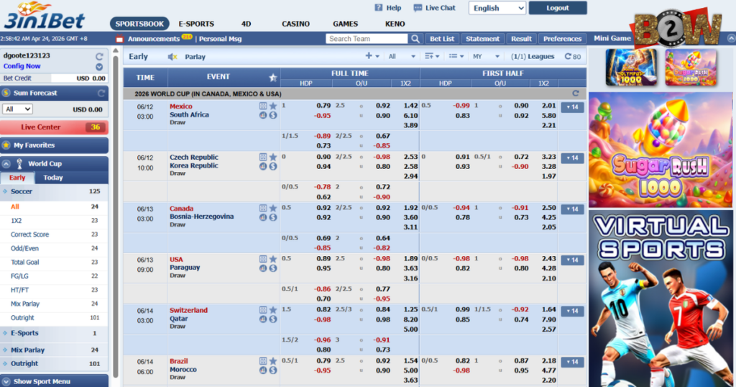Expand more bets for Mexico vs South Africa
This screenshot has height=387, width=736.
click(x=572, y=107)
